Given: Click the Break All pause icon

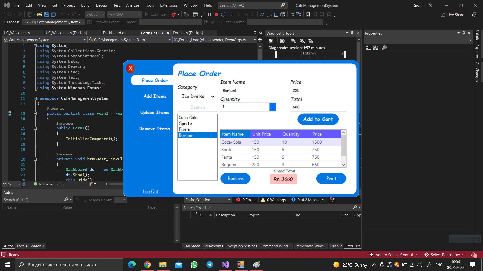Looking at the screenshot, I should (209, 14).
